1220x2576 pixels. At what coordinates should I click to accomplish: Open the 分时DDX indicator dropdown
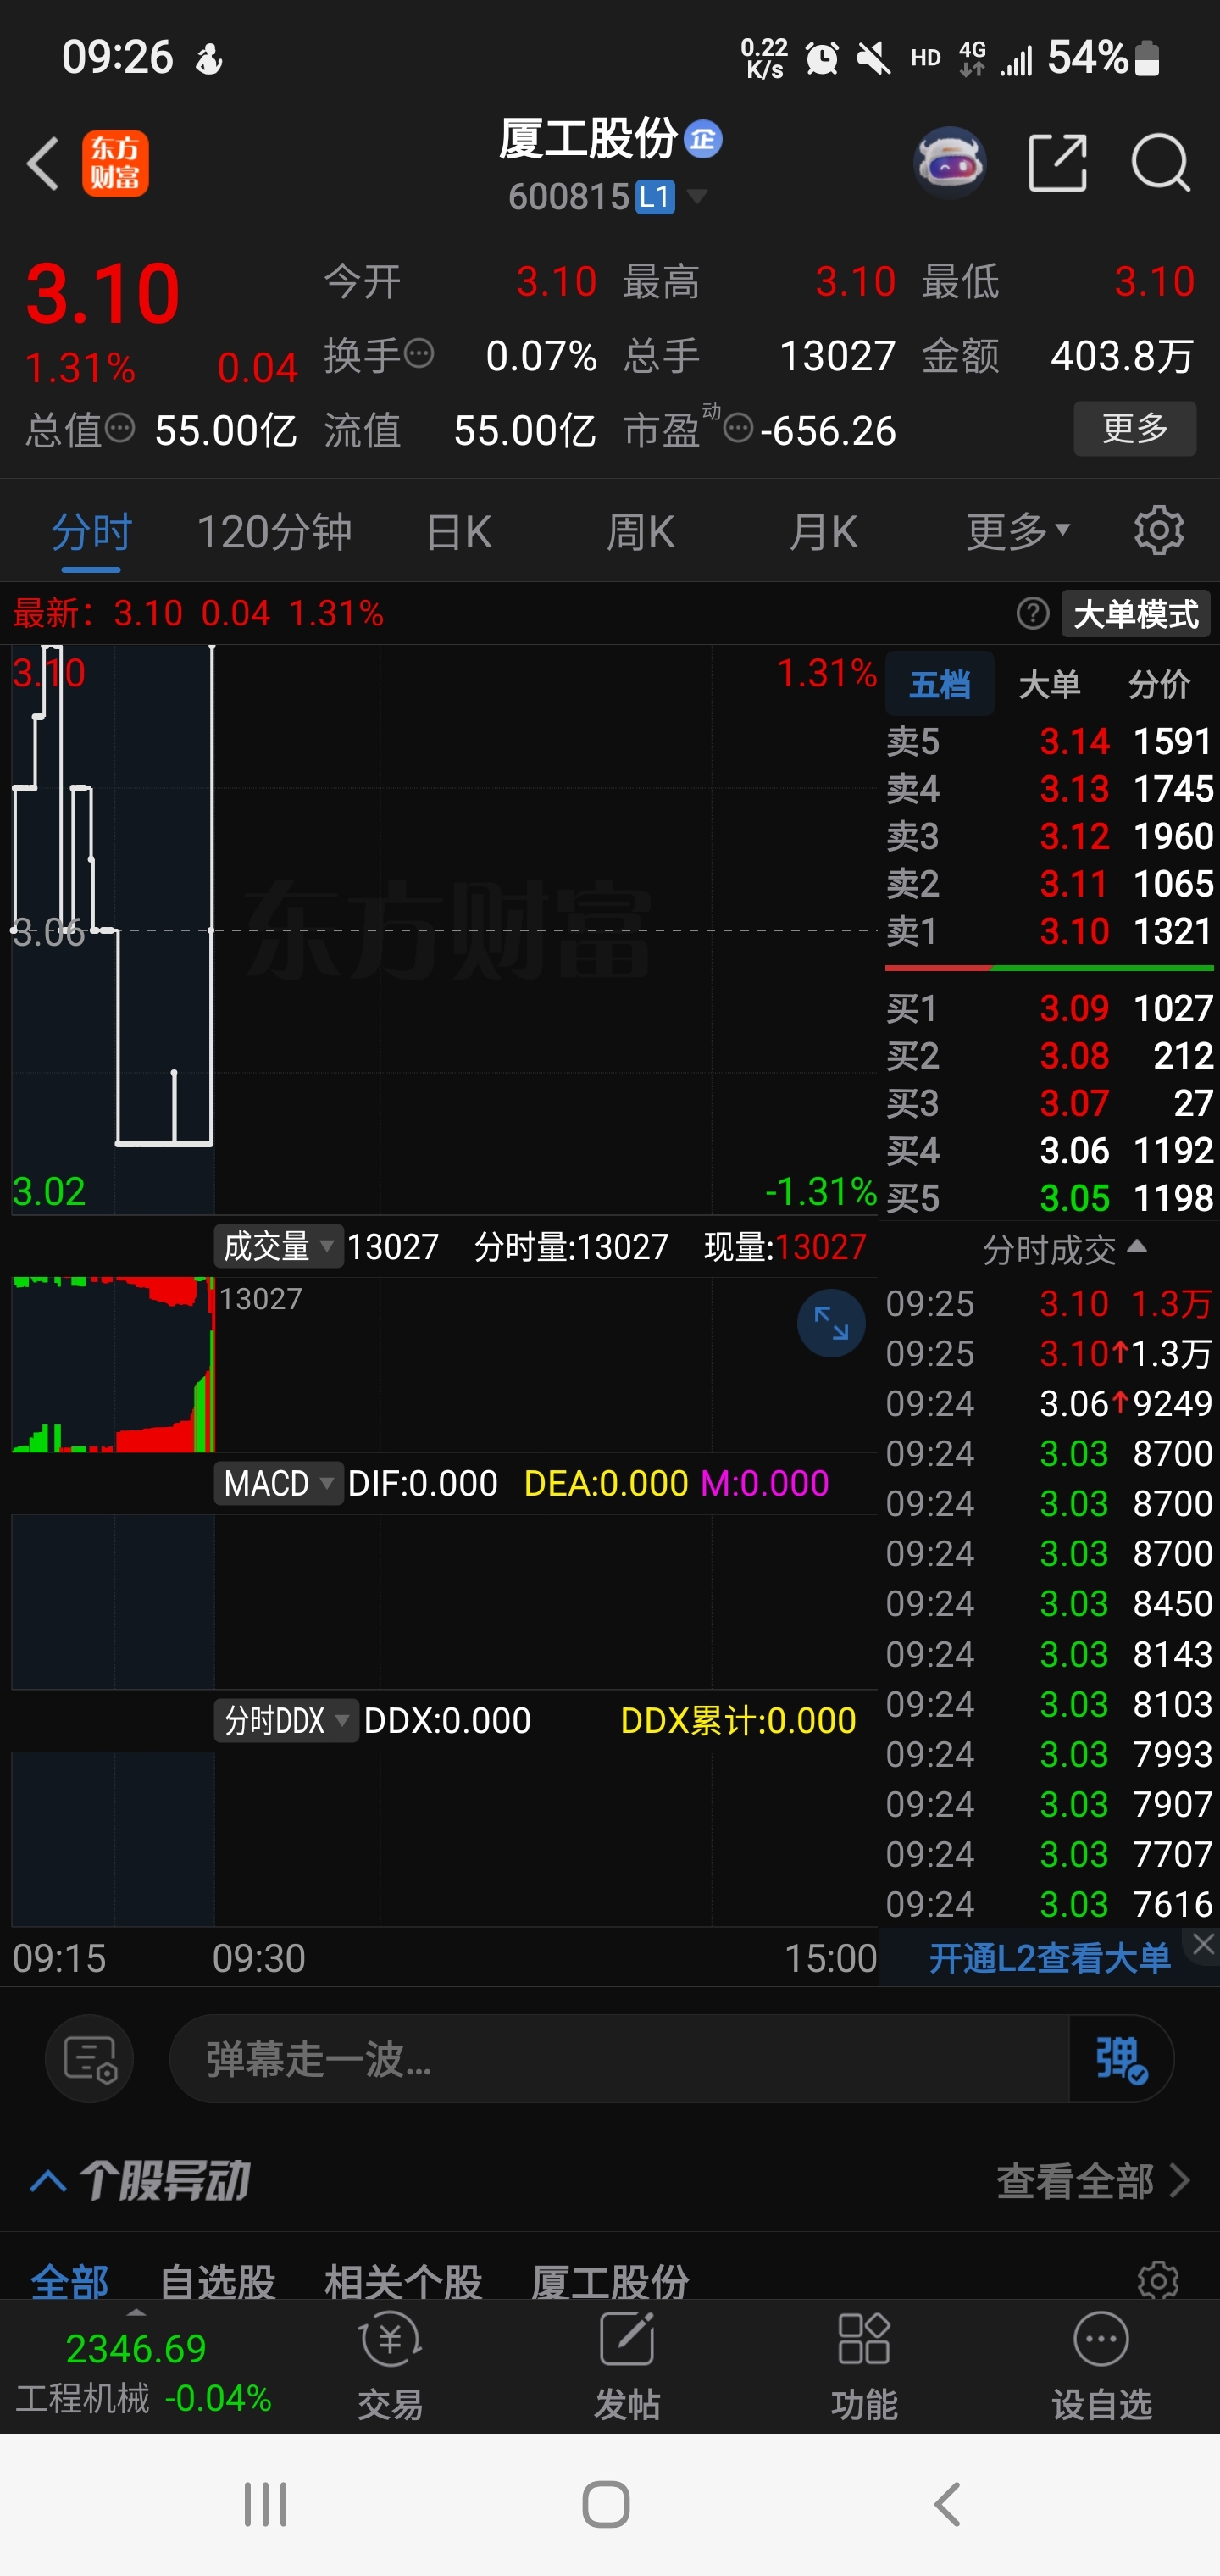click(286, 1720)
